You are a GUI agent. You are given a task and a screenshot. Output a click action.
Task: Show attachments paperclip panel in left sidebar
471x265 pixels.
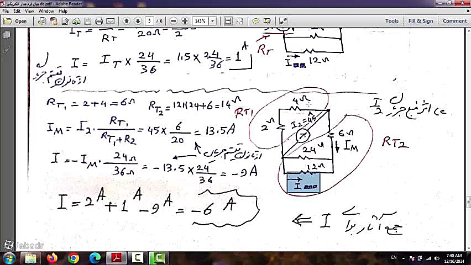pos(6,49)
